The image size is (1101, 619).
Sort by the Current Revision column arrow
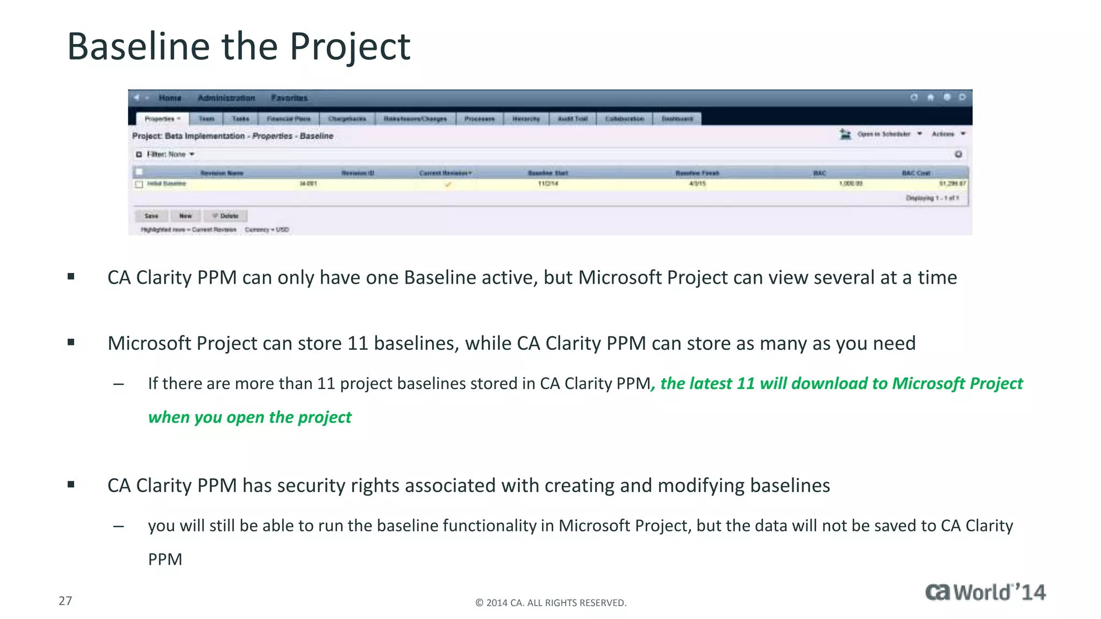[470, 173]
